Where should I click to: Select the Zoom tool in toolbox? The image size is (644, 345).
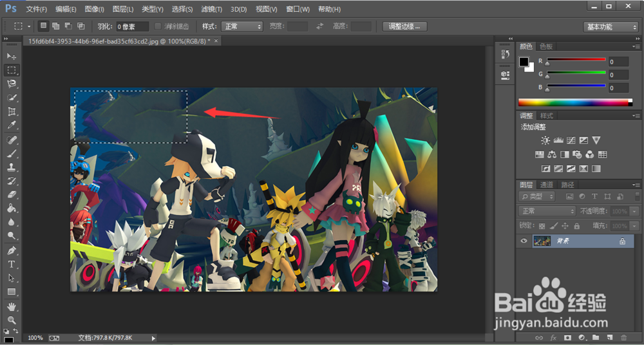(x=12, y=320)
